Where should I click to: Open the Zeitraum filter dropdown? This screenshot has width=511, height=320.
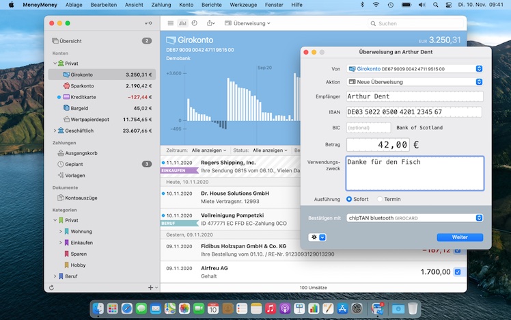pyautogui.click(x=208, y=150)
